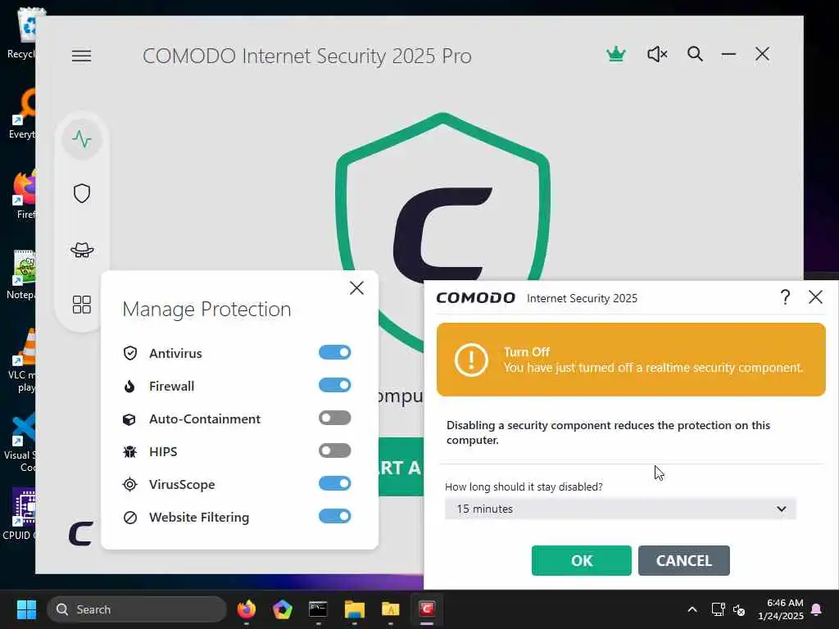Turn off the Antivirus toggle

coord(335,352)
